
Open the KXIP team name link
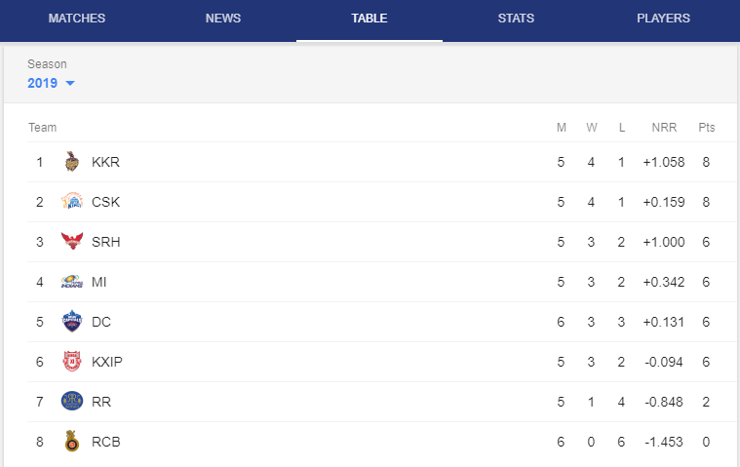(x=107, y=362)
